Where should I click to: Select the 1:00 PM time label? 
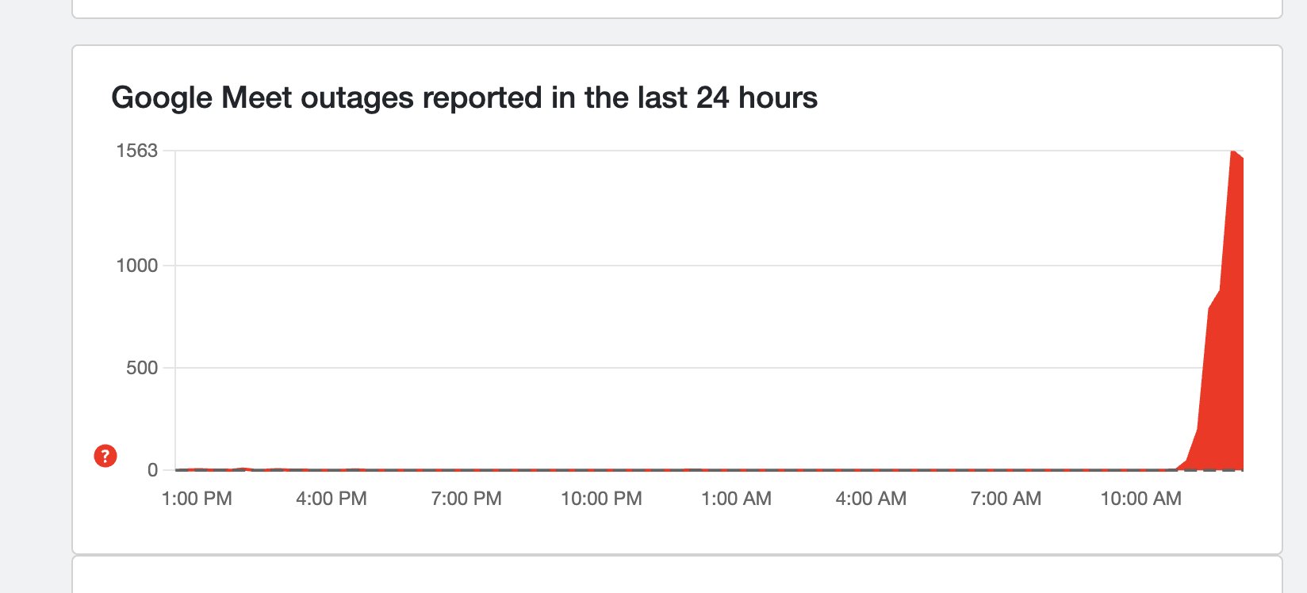[197, 499]
